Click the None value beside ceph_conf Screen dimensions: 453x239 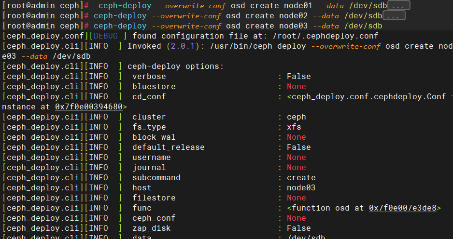point(297,218)
